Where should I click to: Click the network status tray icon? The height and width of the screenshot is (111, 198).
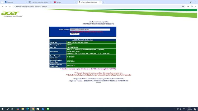point(178,109)
